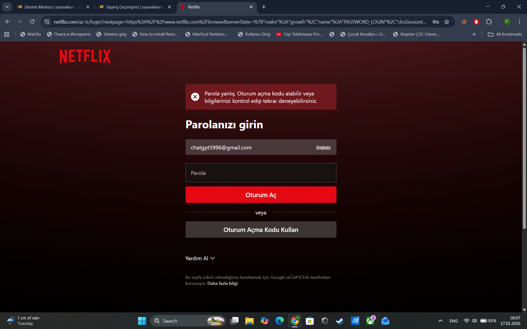527x329 pixels.
Task: Open the Sistemə giriş bookmark
Action: coord(111,34)
